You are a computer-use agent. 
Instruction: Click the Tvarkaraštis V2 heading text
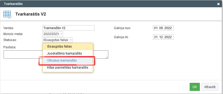(30, 14)
